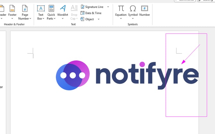215x134 pixels.
Task: Click the Drop Cap icon
Action: 74,8
